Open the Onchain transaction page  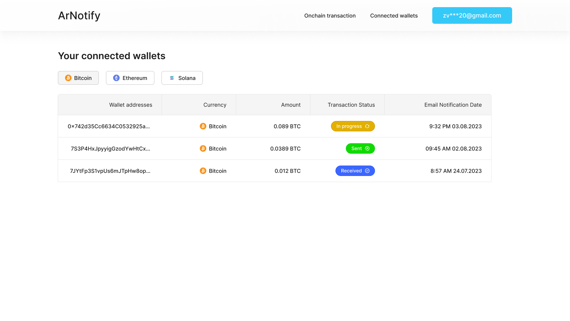pos(330,16)
